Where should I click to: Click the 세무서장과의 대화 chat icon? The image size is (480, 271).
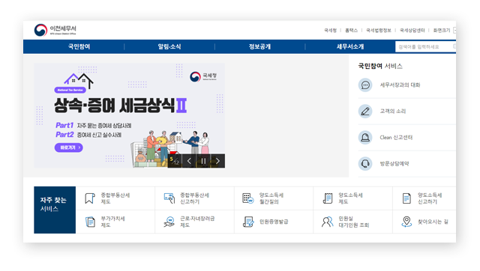pos(365,85)
